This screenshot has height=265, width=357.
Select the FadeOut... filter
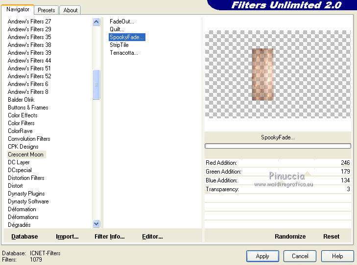pos(122,22)
